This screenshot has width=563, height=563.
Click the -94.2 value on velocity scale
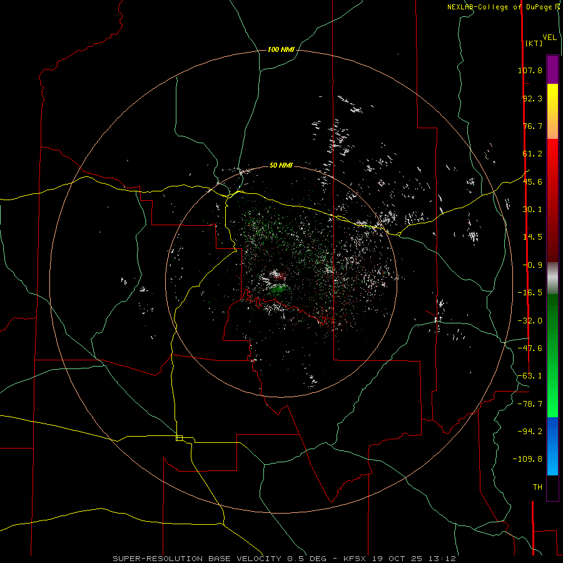[530, 431]
